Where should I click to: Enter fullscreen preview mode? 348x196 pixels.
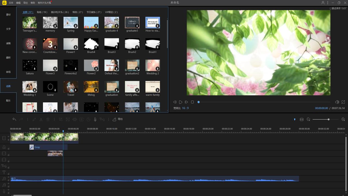pos(343,102)
